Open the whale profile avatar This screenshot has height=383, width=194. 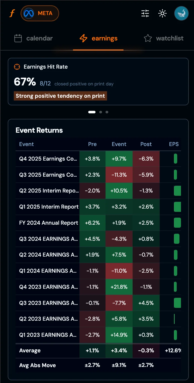coord(181,13)
